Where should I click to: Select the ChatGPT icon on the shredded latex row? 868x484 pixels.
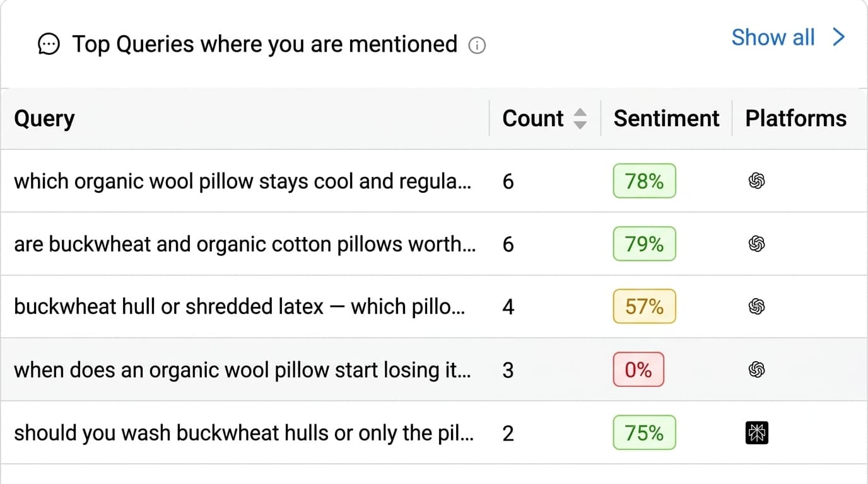756,307
